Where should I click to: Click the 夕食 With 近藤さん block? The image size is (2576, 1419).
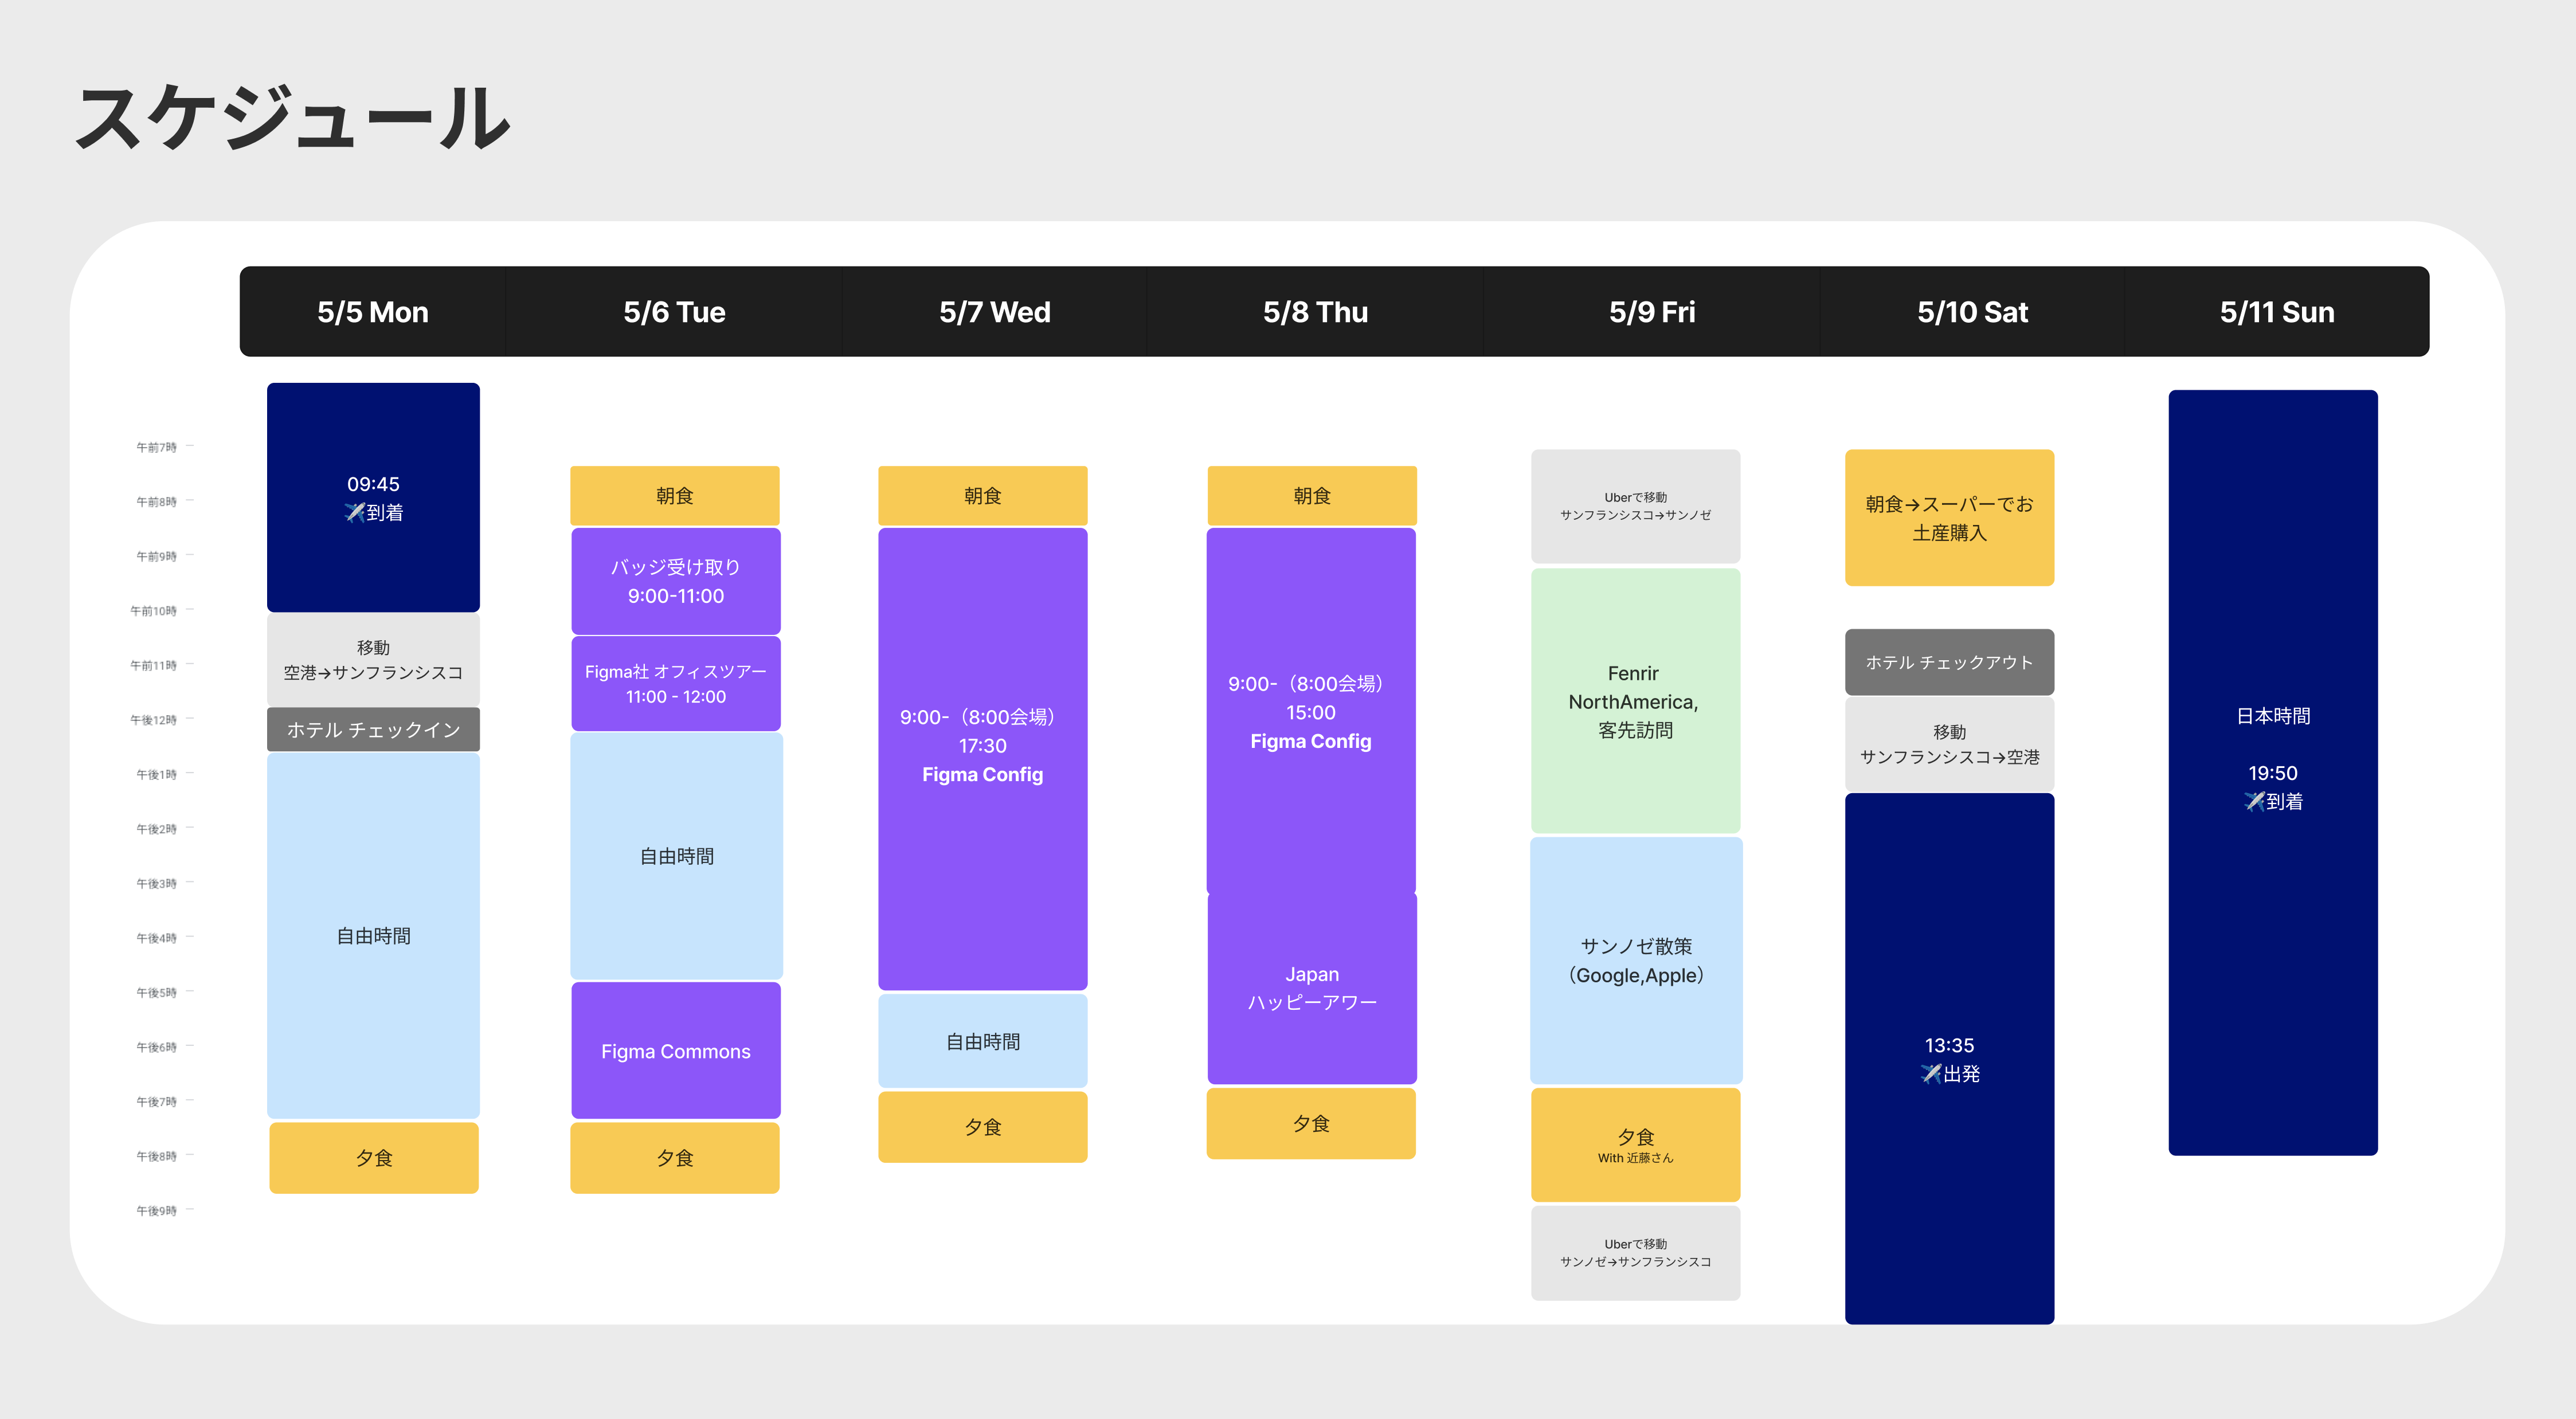[x=1635, y=1145]
